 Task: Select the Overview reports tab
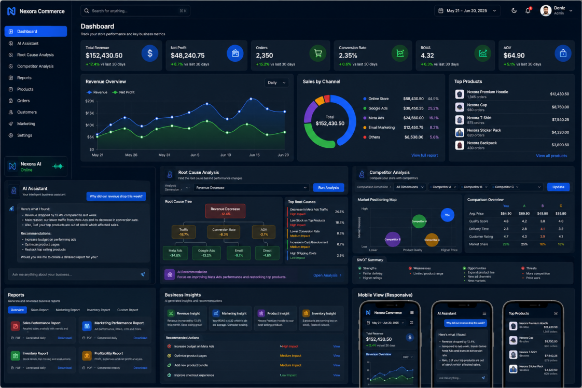[17, 310]
